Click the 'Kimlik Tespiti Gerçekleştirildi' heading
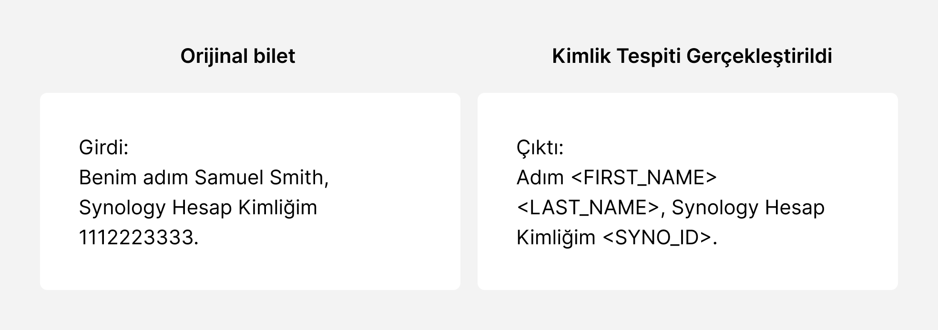The image size is (938, 330). point(692,56)
